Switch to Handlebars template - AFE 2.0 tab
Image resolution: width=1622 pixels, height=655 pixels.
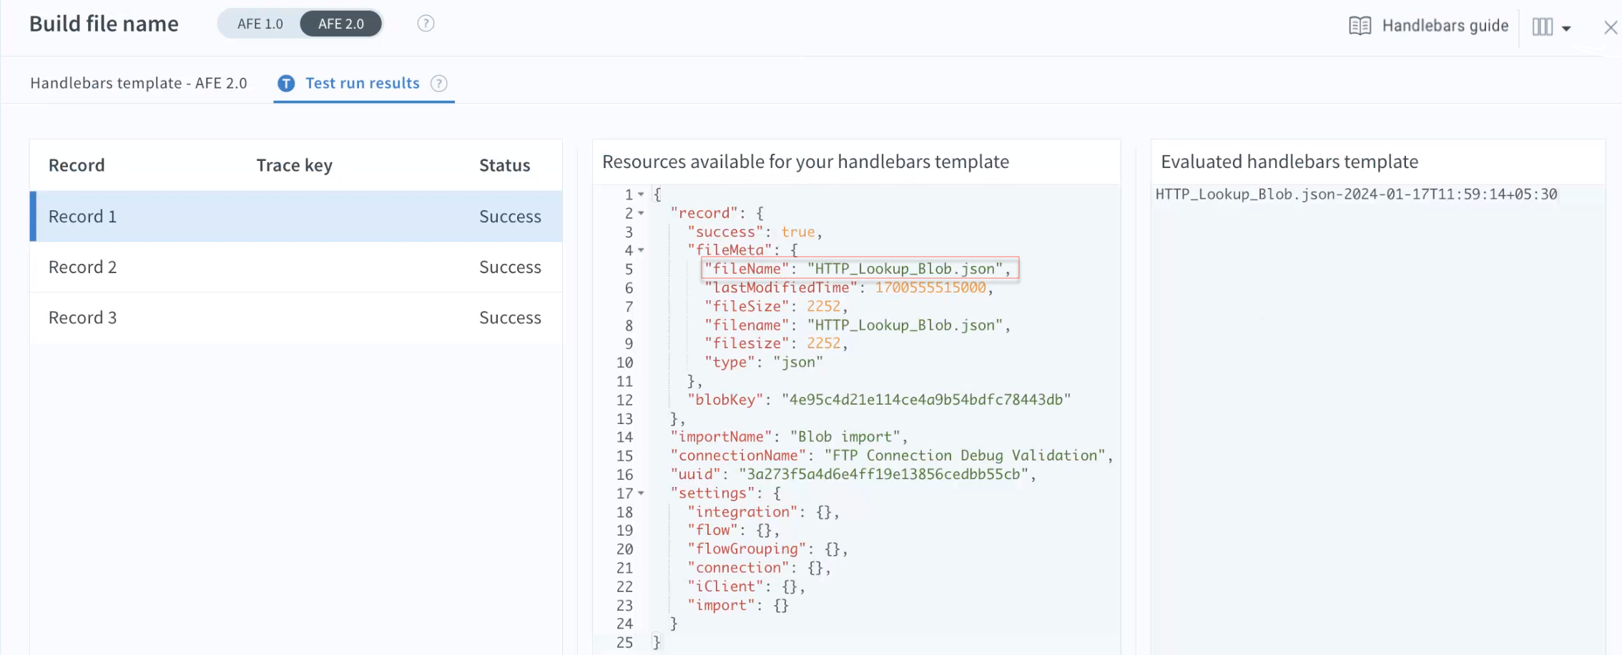(x=139, y=84)
